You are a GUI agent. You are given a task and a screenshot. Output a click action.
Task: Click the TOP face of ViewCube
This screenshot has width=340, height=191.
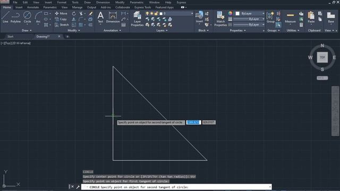(322, 57)
